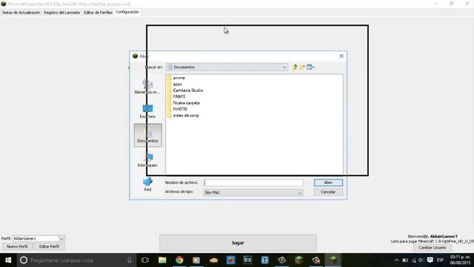The height and width of the screenshot is (267, 474).
Task: Open File Explorer from the taskbar
Action: (162, 260)
